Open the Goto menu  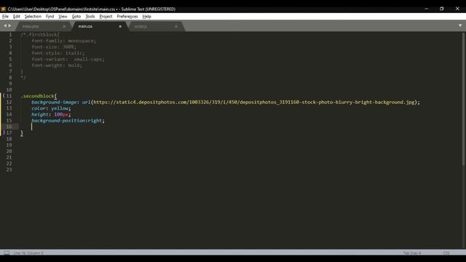(x=76, y=16)
